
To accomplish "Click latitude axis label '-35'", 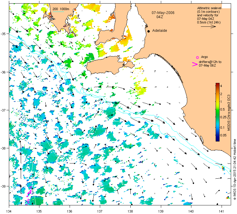I will tap(3, 34).
